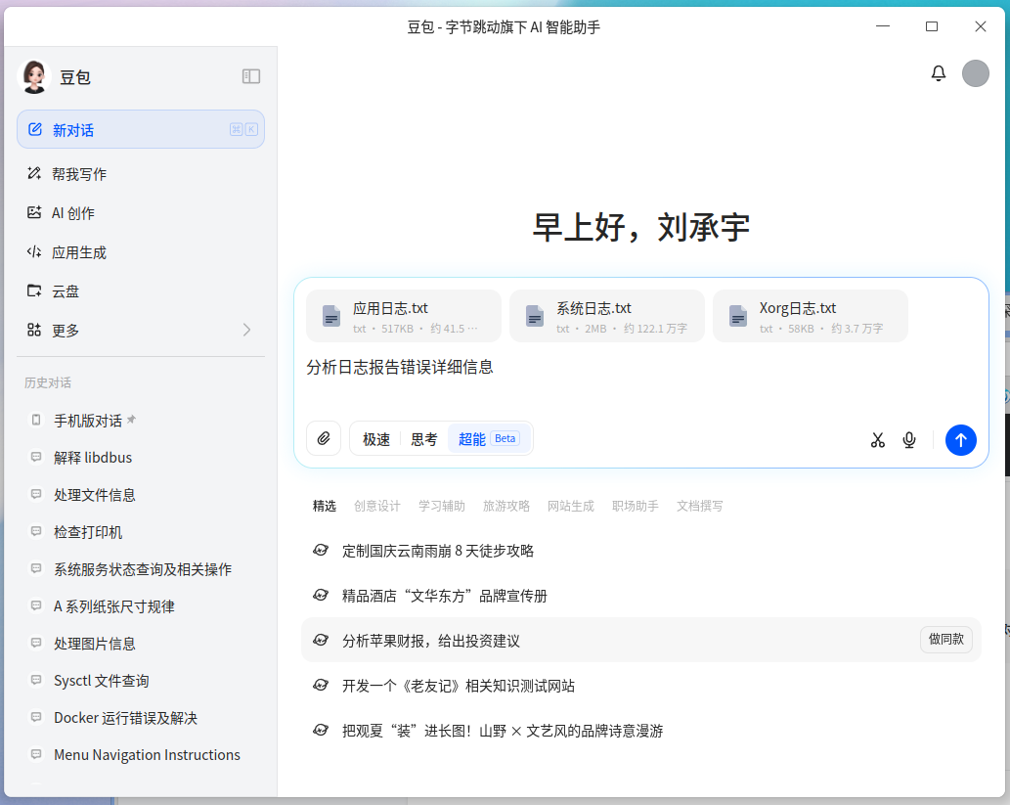The width and height of the screenshot is (1010, 805).
Task: Click the Xorg日志.txt file icon
Action: [737, 316]
